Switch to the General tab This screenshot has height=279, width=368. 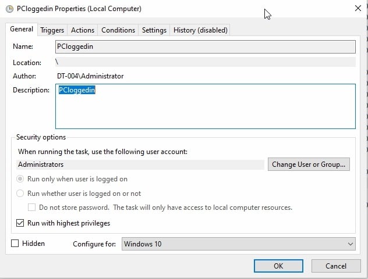coord(22,29)
